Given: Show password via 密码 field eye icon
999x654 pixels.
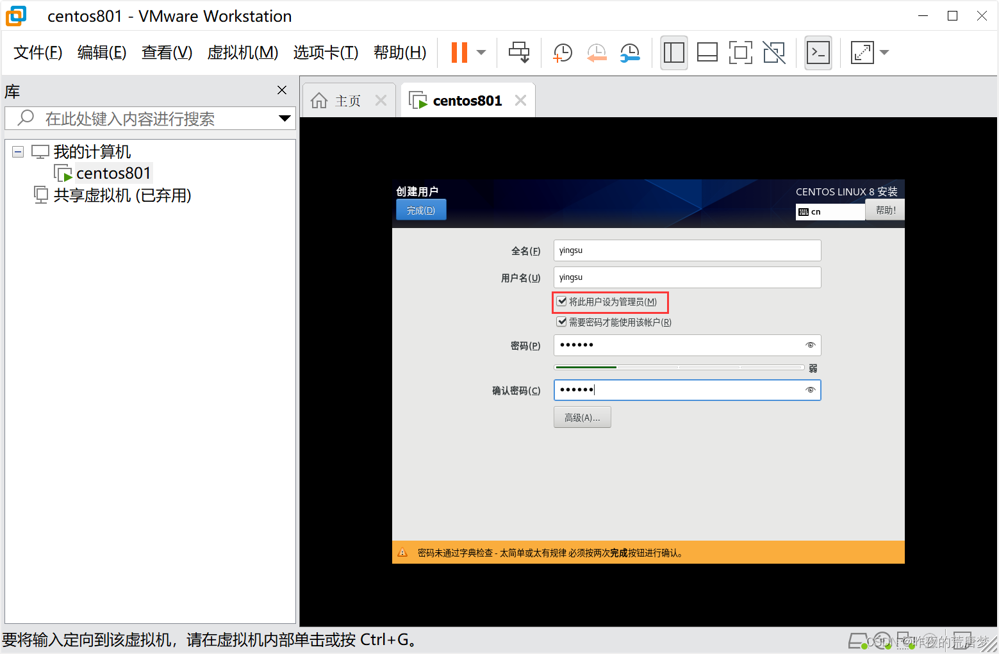Looking at the screenshot, I should click(810, 345).
